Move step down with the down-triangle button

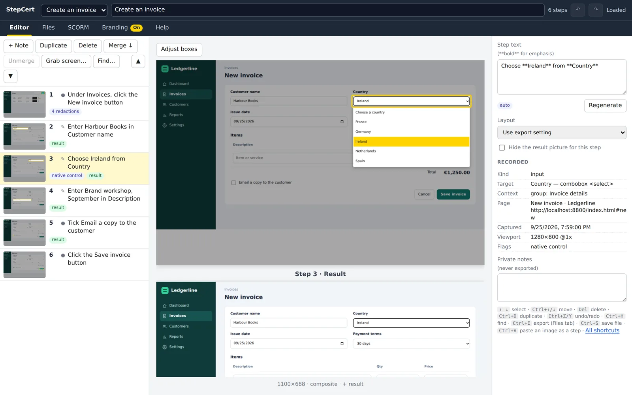11,76
